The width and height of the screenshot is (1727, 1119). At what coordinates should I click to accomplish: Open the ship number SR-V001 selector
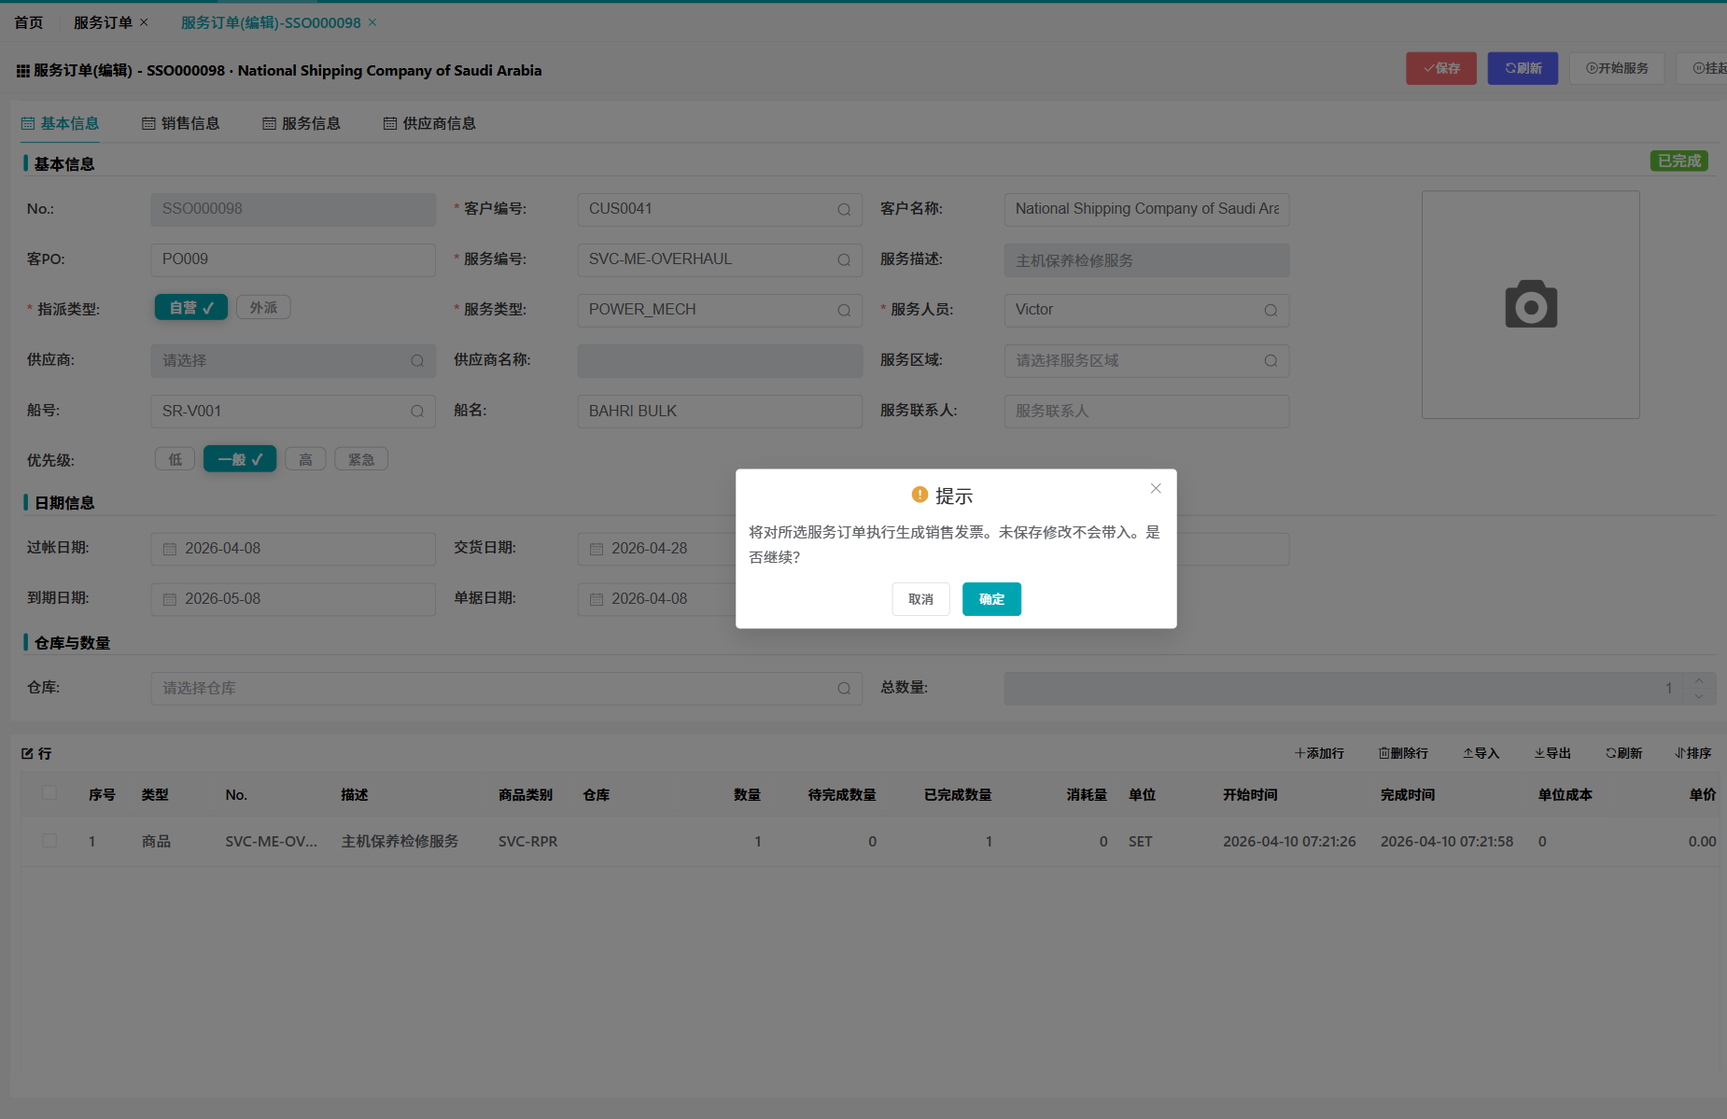(x=292, y=411)
